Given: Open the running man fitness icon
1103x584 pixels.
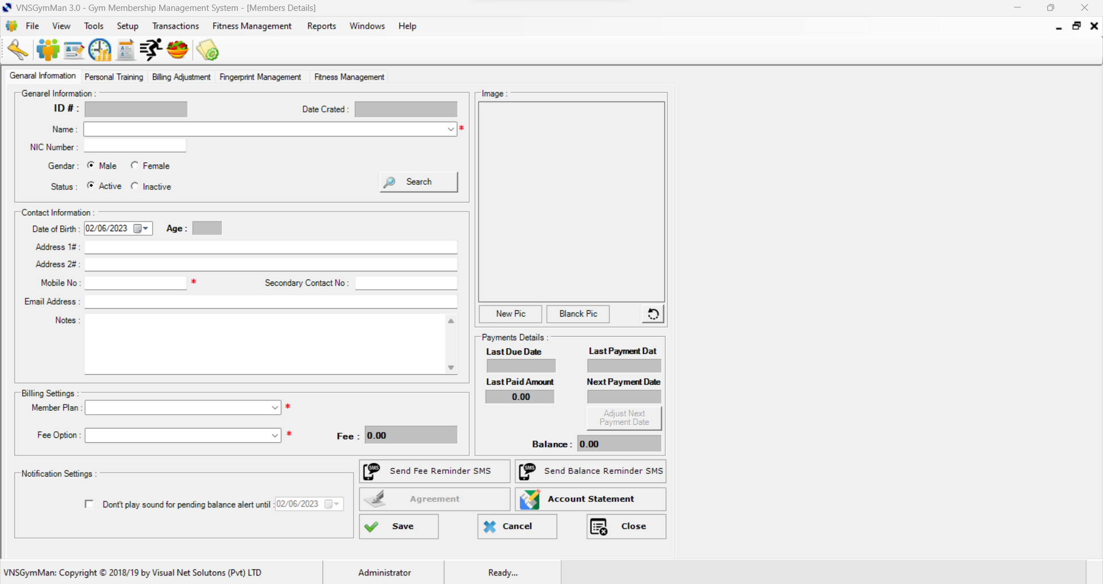Looking at the screenshot, I should point(151,50).
